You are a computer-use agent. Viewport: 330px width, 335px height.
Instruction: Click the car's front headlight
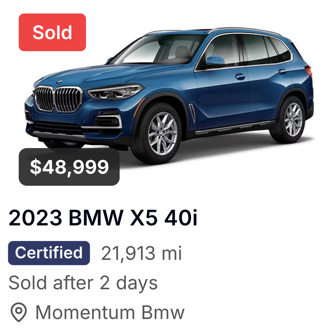pyautogui.click(x=115, y=92)
